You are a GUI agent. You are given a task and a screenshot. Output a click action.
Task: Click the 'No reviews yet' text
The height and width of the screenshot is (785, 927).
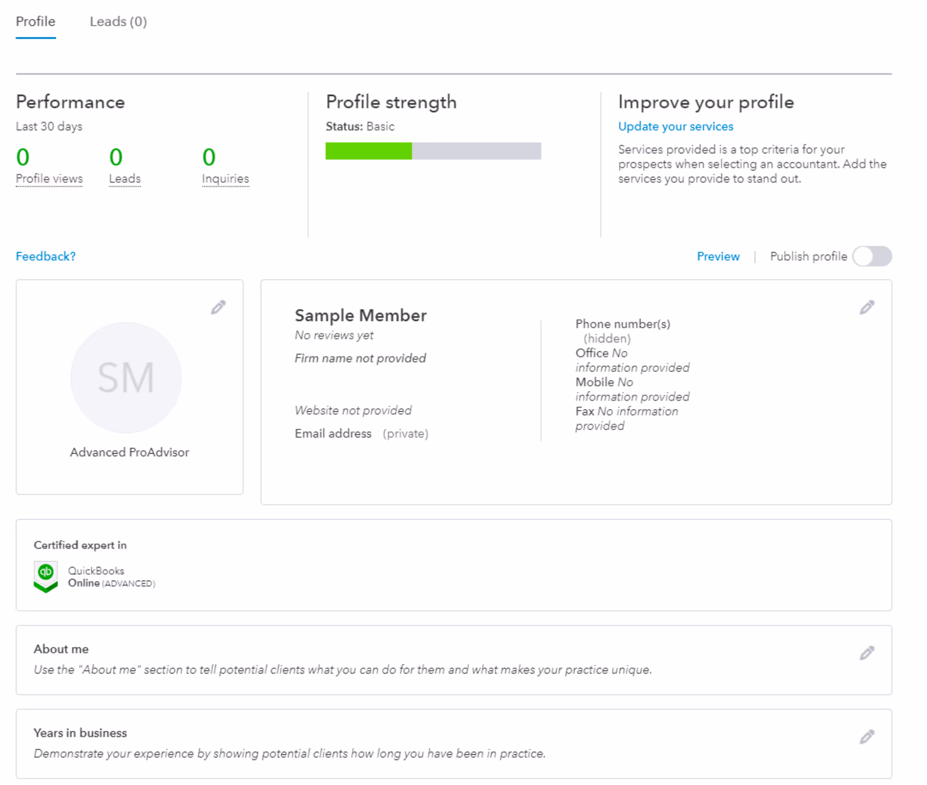coord(334,335)
